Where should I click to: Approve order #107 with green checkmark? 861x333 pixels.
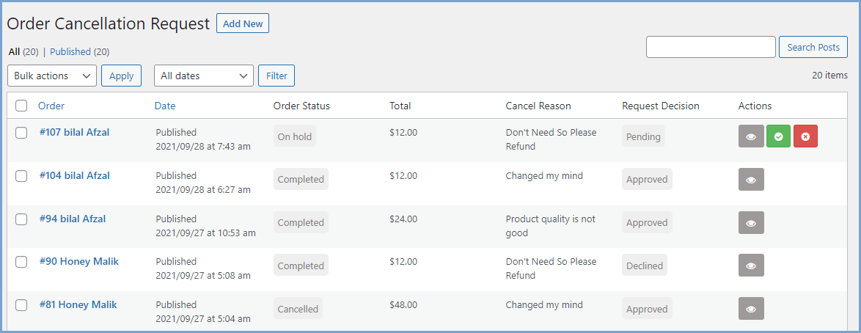click(x=778, y=136)
